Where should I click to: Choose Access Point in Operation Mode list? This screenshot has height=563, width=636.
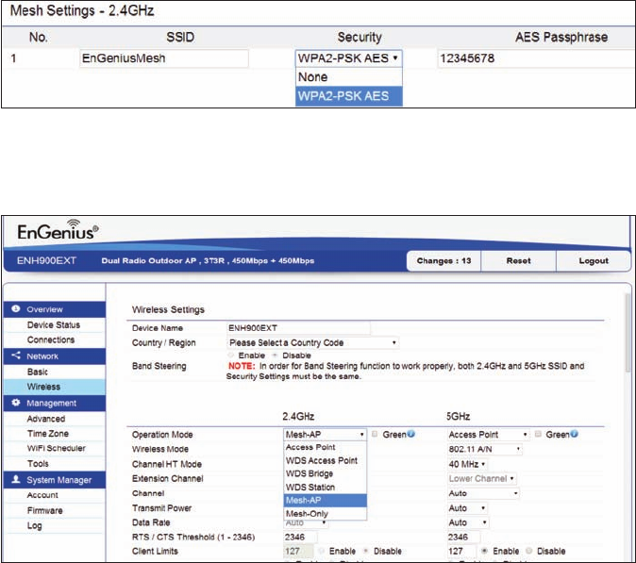click(x=325, y=447)
